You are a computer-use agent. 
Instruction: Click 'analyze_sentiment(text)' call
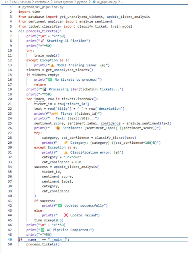point(149,123)
